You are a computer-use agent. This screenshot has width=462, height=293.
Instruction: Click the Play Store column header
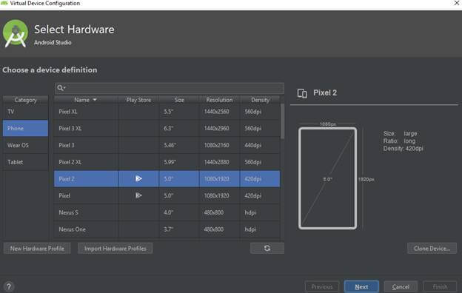coord(138,100)
